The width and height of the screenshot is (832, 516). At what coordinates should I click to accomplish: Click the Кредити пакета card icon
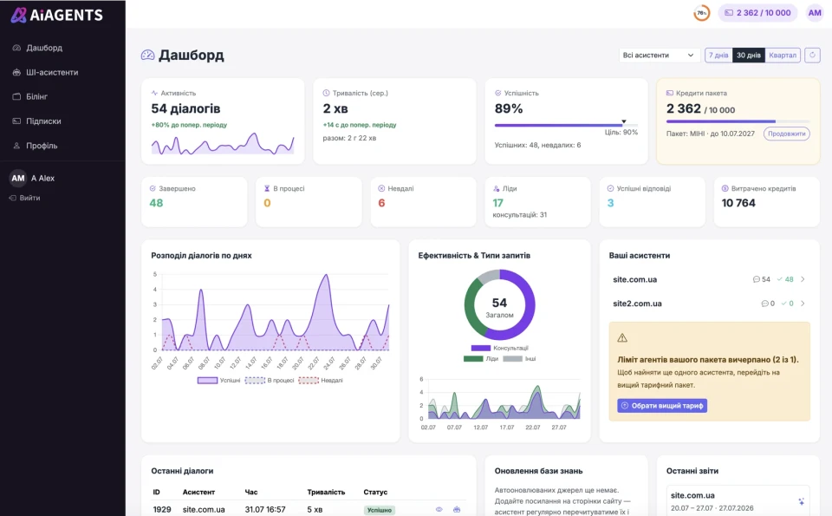tap(670, 93)
